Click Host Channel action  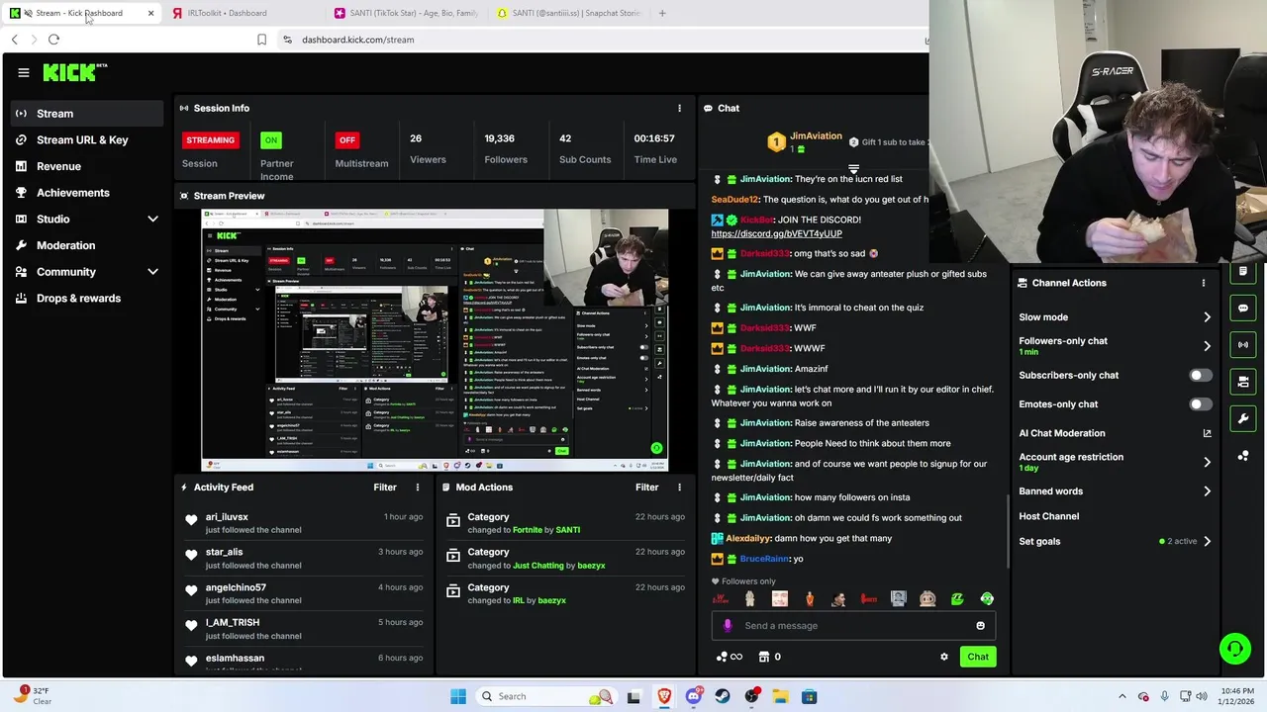point(1048,516)
